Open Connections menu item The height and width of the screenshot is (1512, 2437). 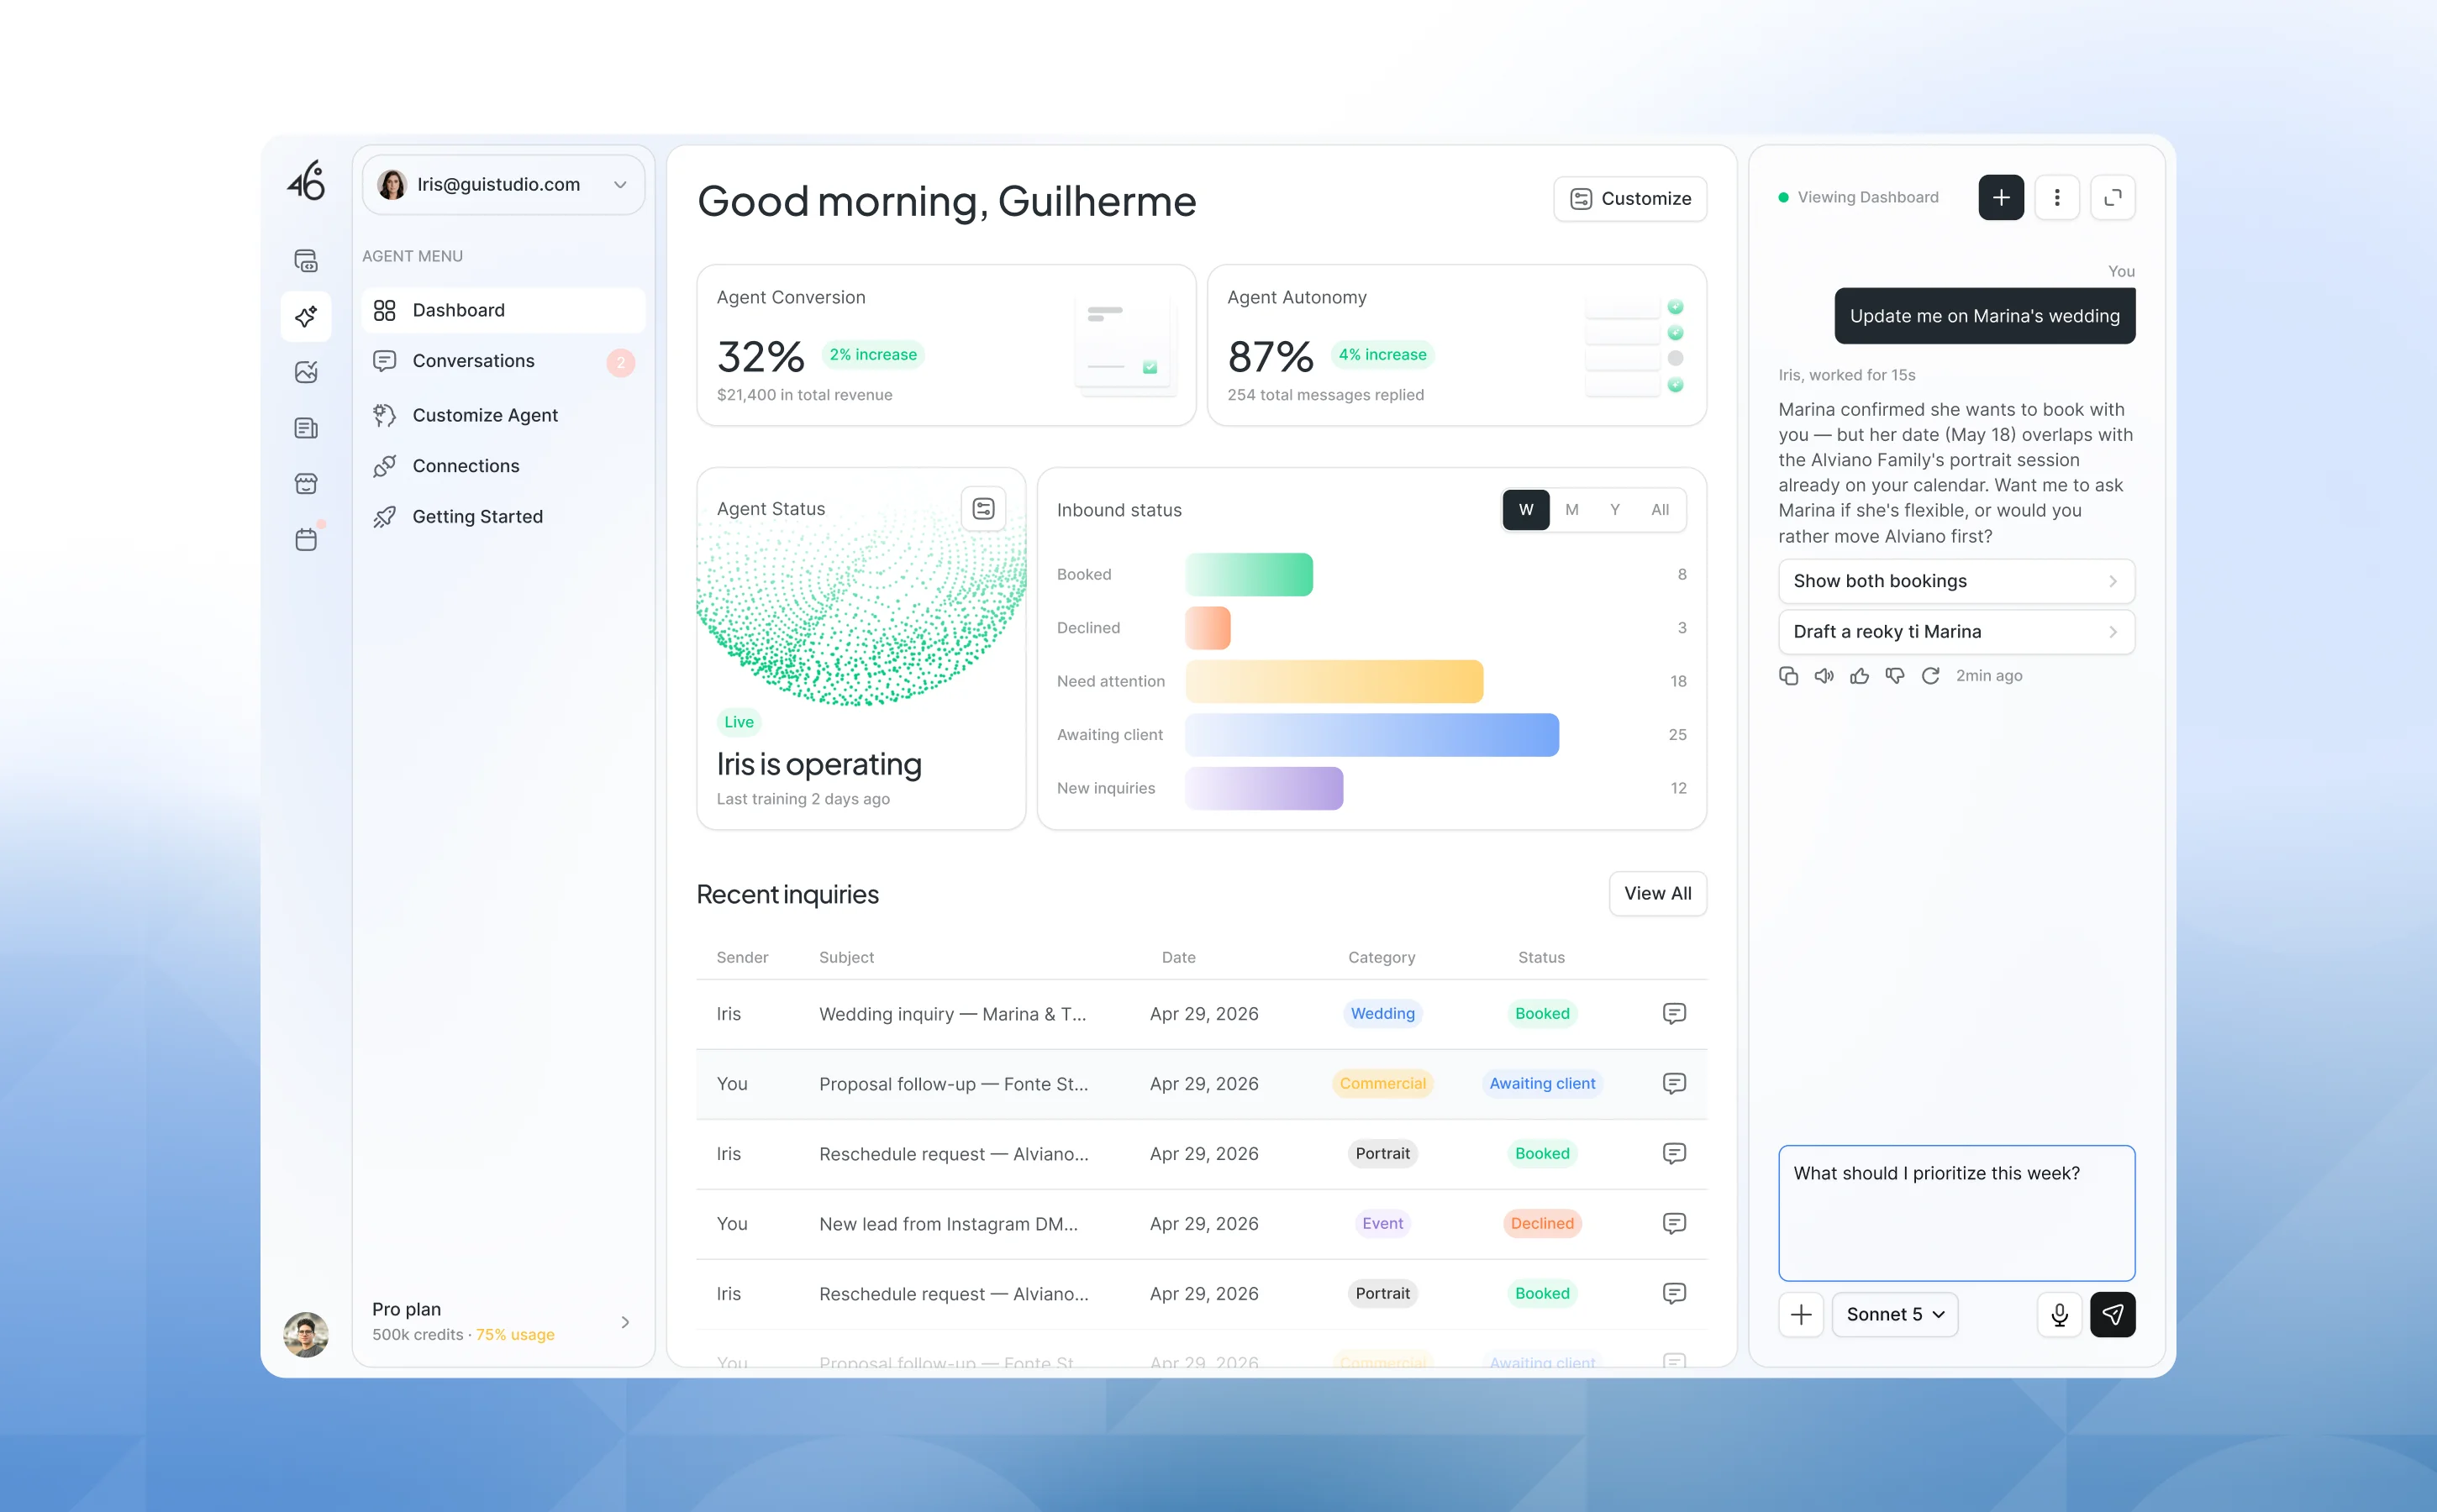(x=503, y=466)
